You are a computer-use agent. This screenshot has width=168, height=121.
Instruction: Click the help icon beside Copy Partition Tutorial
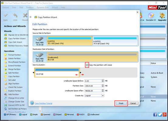pyautogui.click(x=32, y=103)
